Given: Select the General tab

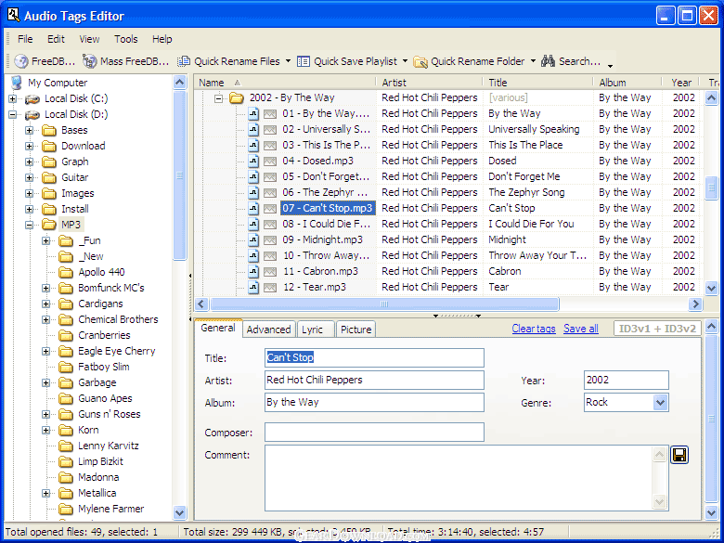Looking at the screenshot, I should (218, 328).
